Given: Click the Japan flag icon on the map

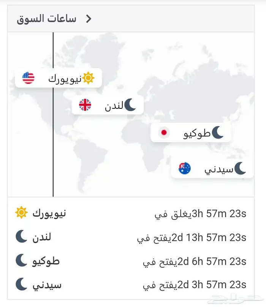Looking at the screenshot, I should [x=164, y=133].
